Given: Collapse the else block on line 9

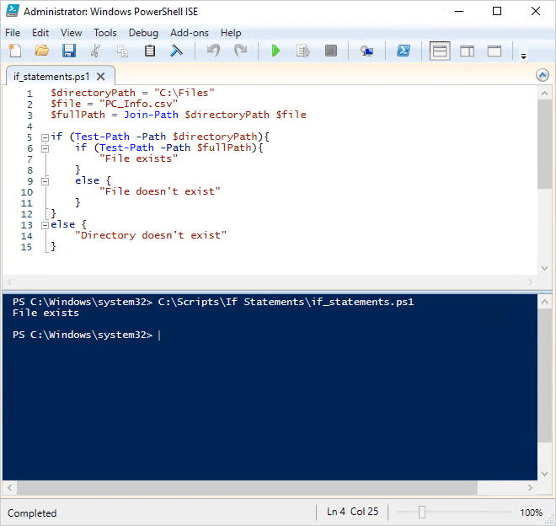Looking at the screenshot, I should [45, 181].
